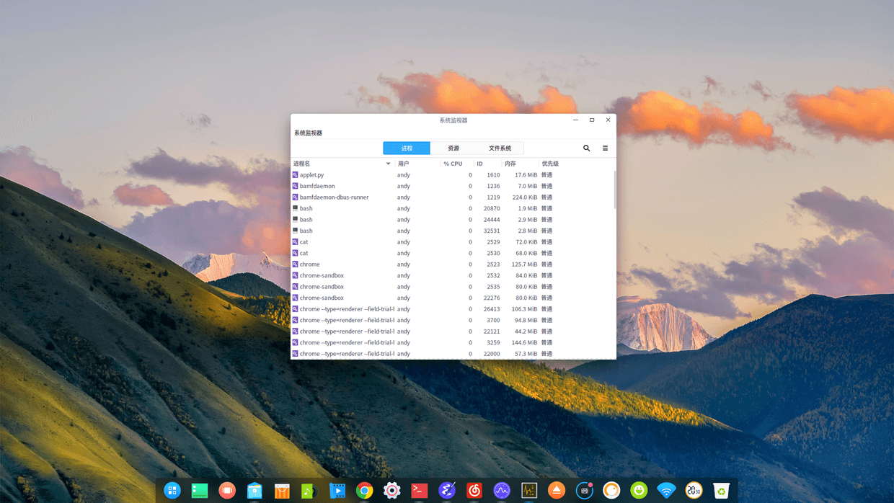Click the dark chart system monitor dock icon
Viewport: 894px width, 503px height.
529,491
